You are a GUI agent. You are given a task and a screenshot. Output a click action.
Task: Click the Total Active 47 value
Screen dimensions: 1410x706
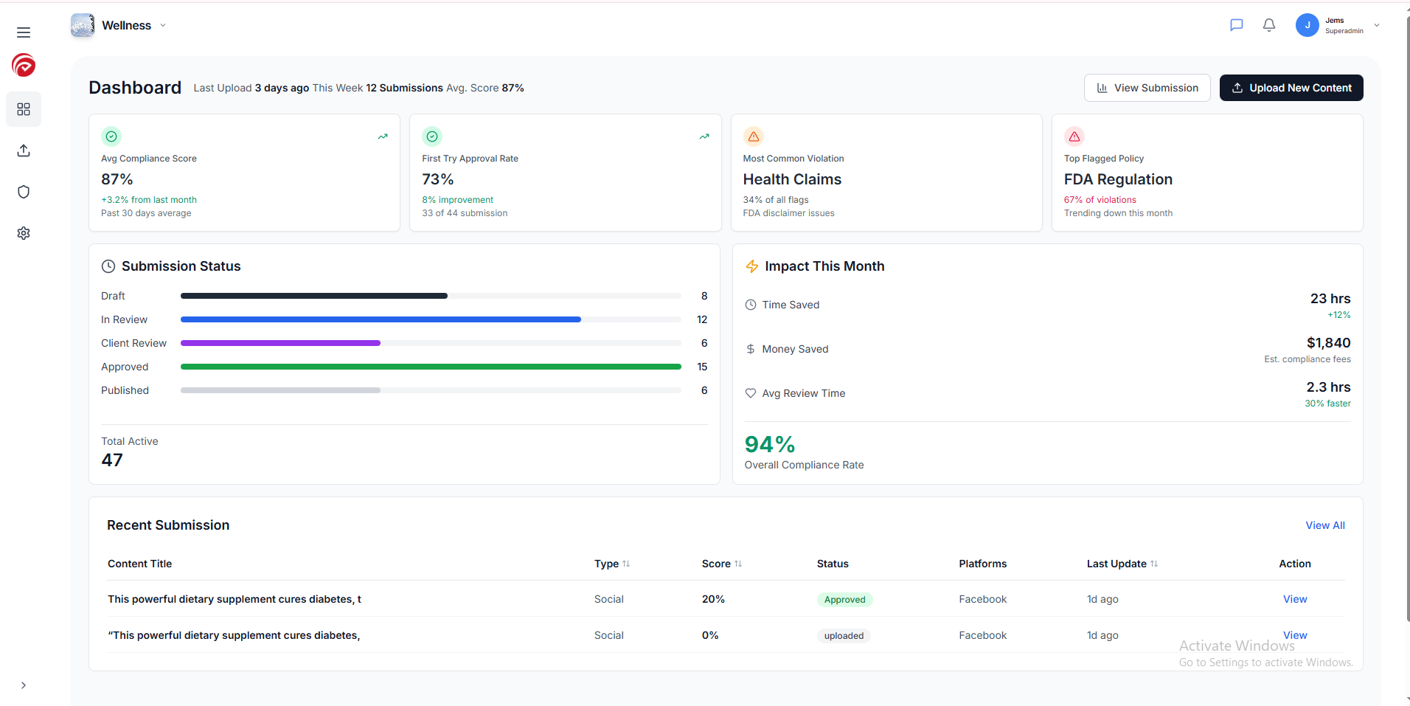coord(112,460)
